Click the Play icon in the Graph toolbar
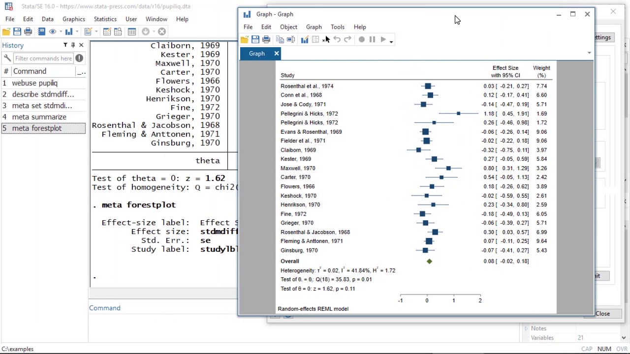 (x=383, y=40)
